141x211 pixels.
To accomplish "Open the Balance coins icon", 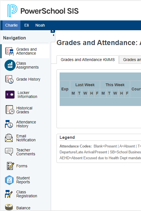I will [x=9, y=207].
